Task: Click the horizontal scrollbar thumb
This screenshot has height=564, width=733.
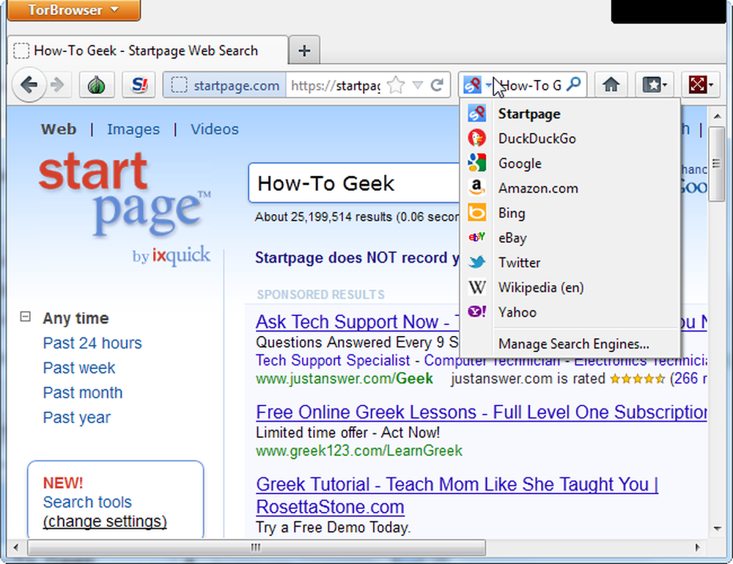Action: coord(256,547)
